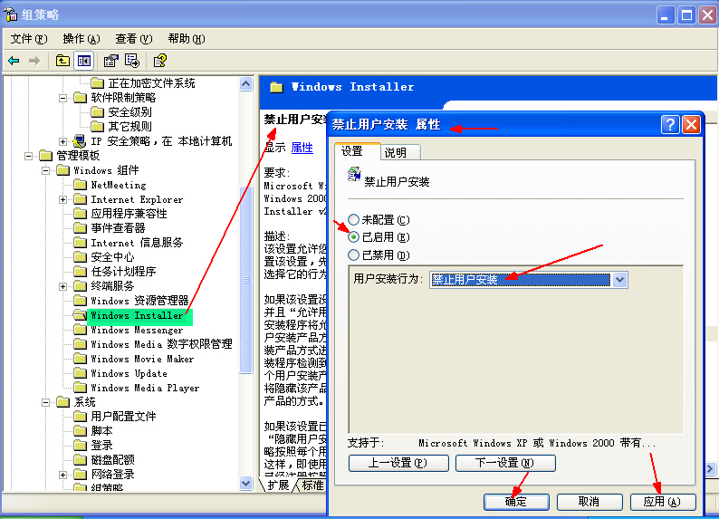Select Windows Media 数字权限管理 in the tree

161,344
